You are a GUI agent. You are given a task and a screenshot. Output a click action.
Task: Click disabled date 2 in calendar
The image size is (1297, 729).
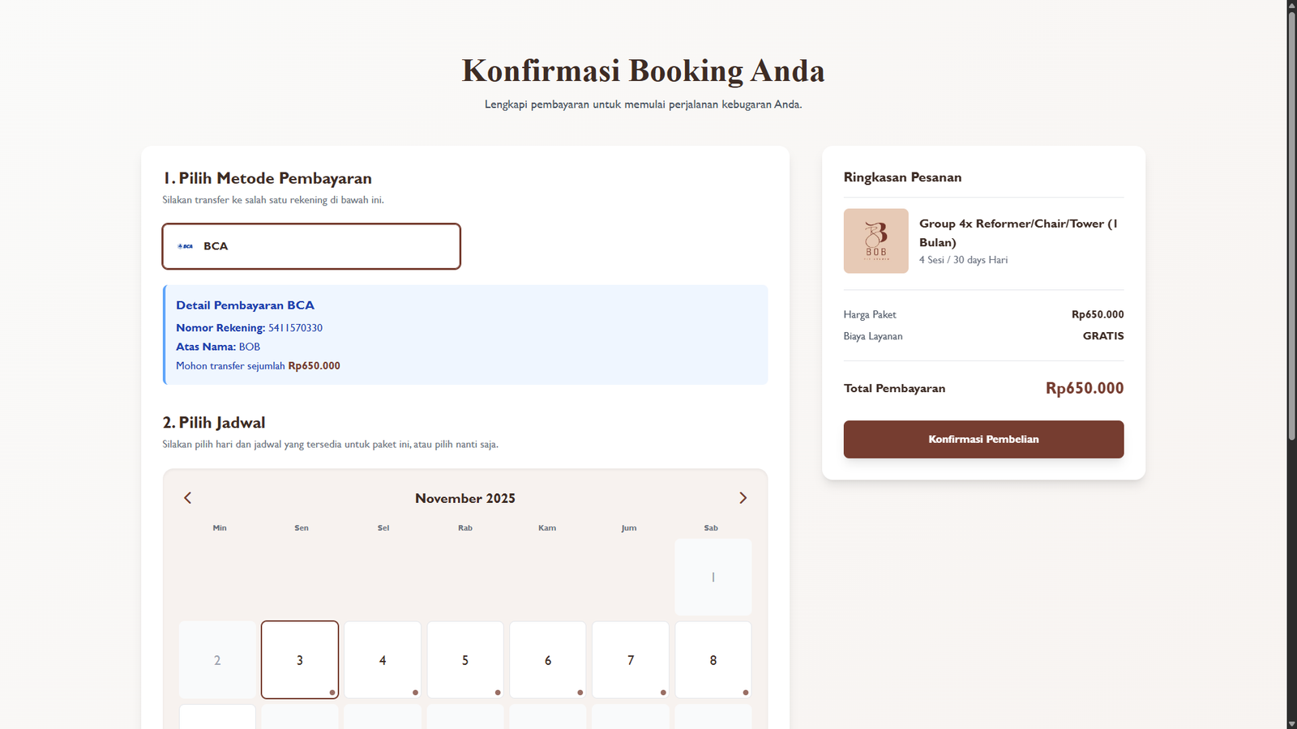click(x=217, y=659)
